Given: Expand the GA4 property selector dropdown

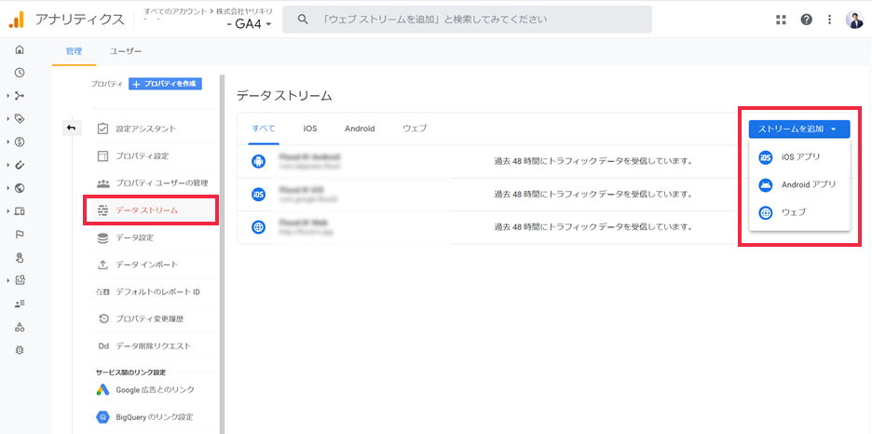Looking at the screenshot, I should click(250, 24).
